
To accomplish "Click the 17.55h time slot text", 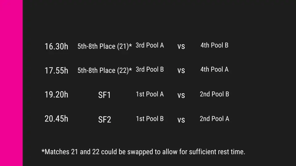I will (56, 70).
